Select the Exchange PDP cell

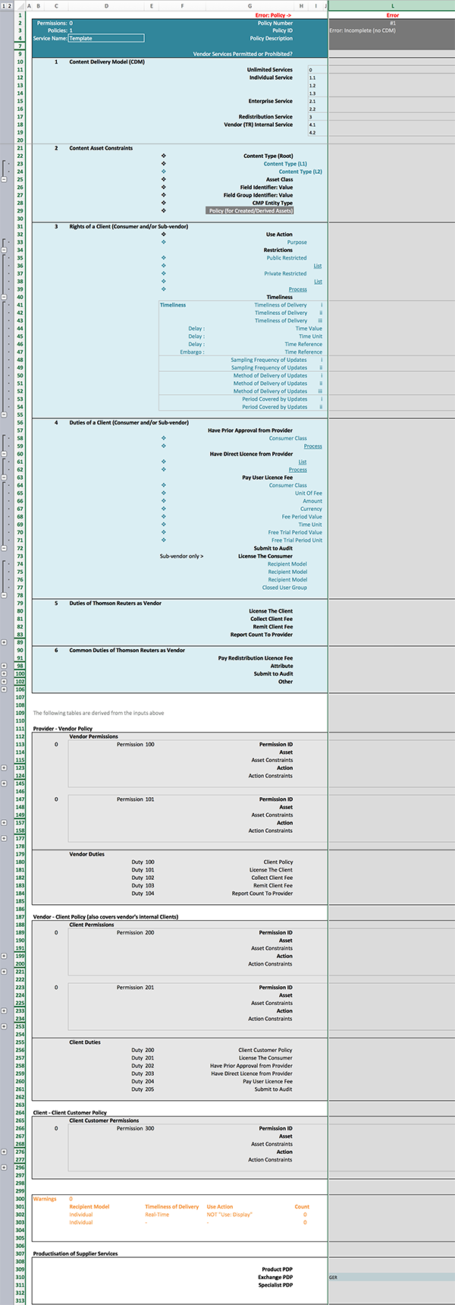tap(275, 1277)
